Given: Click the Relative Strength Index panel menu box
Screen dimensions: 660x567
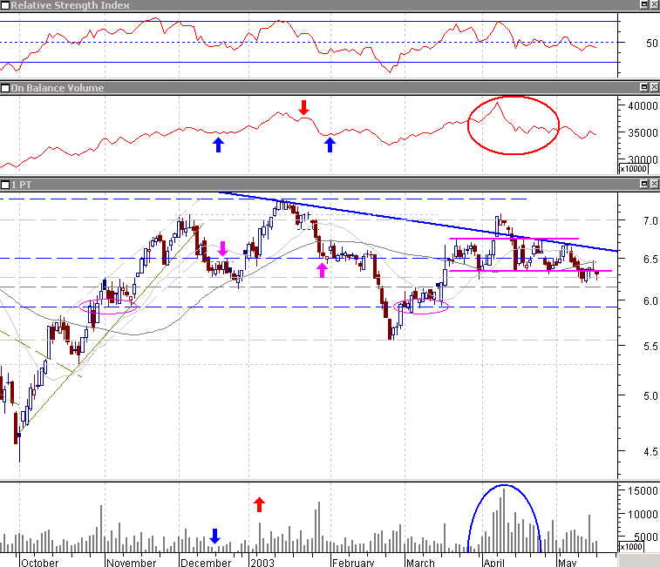Looking at the screenshot, I should click(x=4, y=5).
